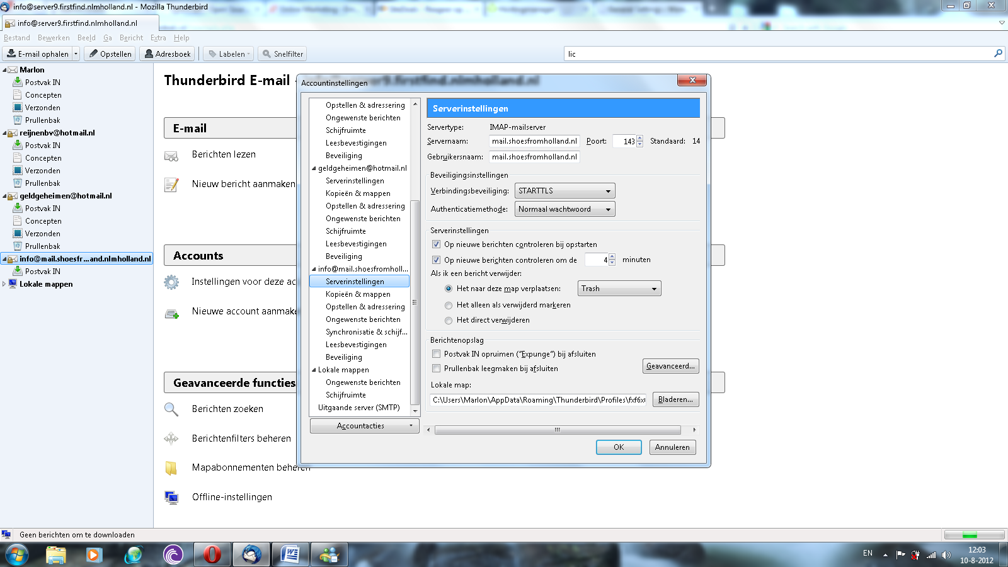Click Annuleren button

(x=672, y=447)
